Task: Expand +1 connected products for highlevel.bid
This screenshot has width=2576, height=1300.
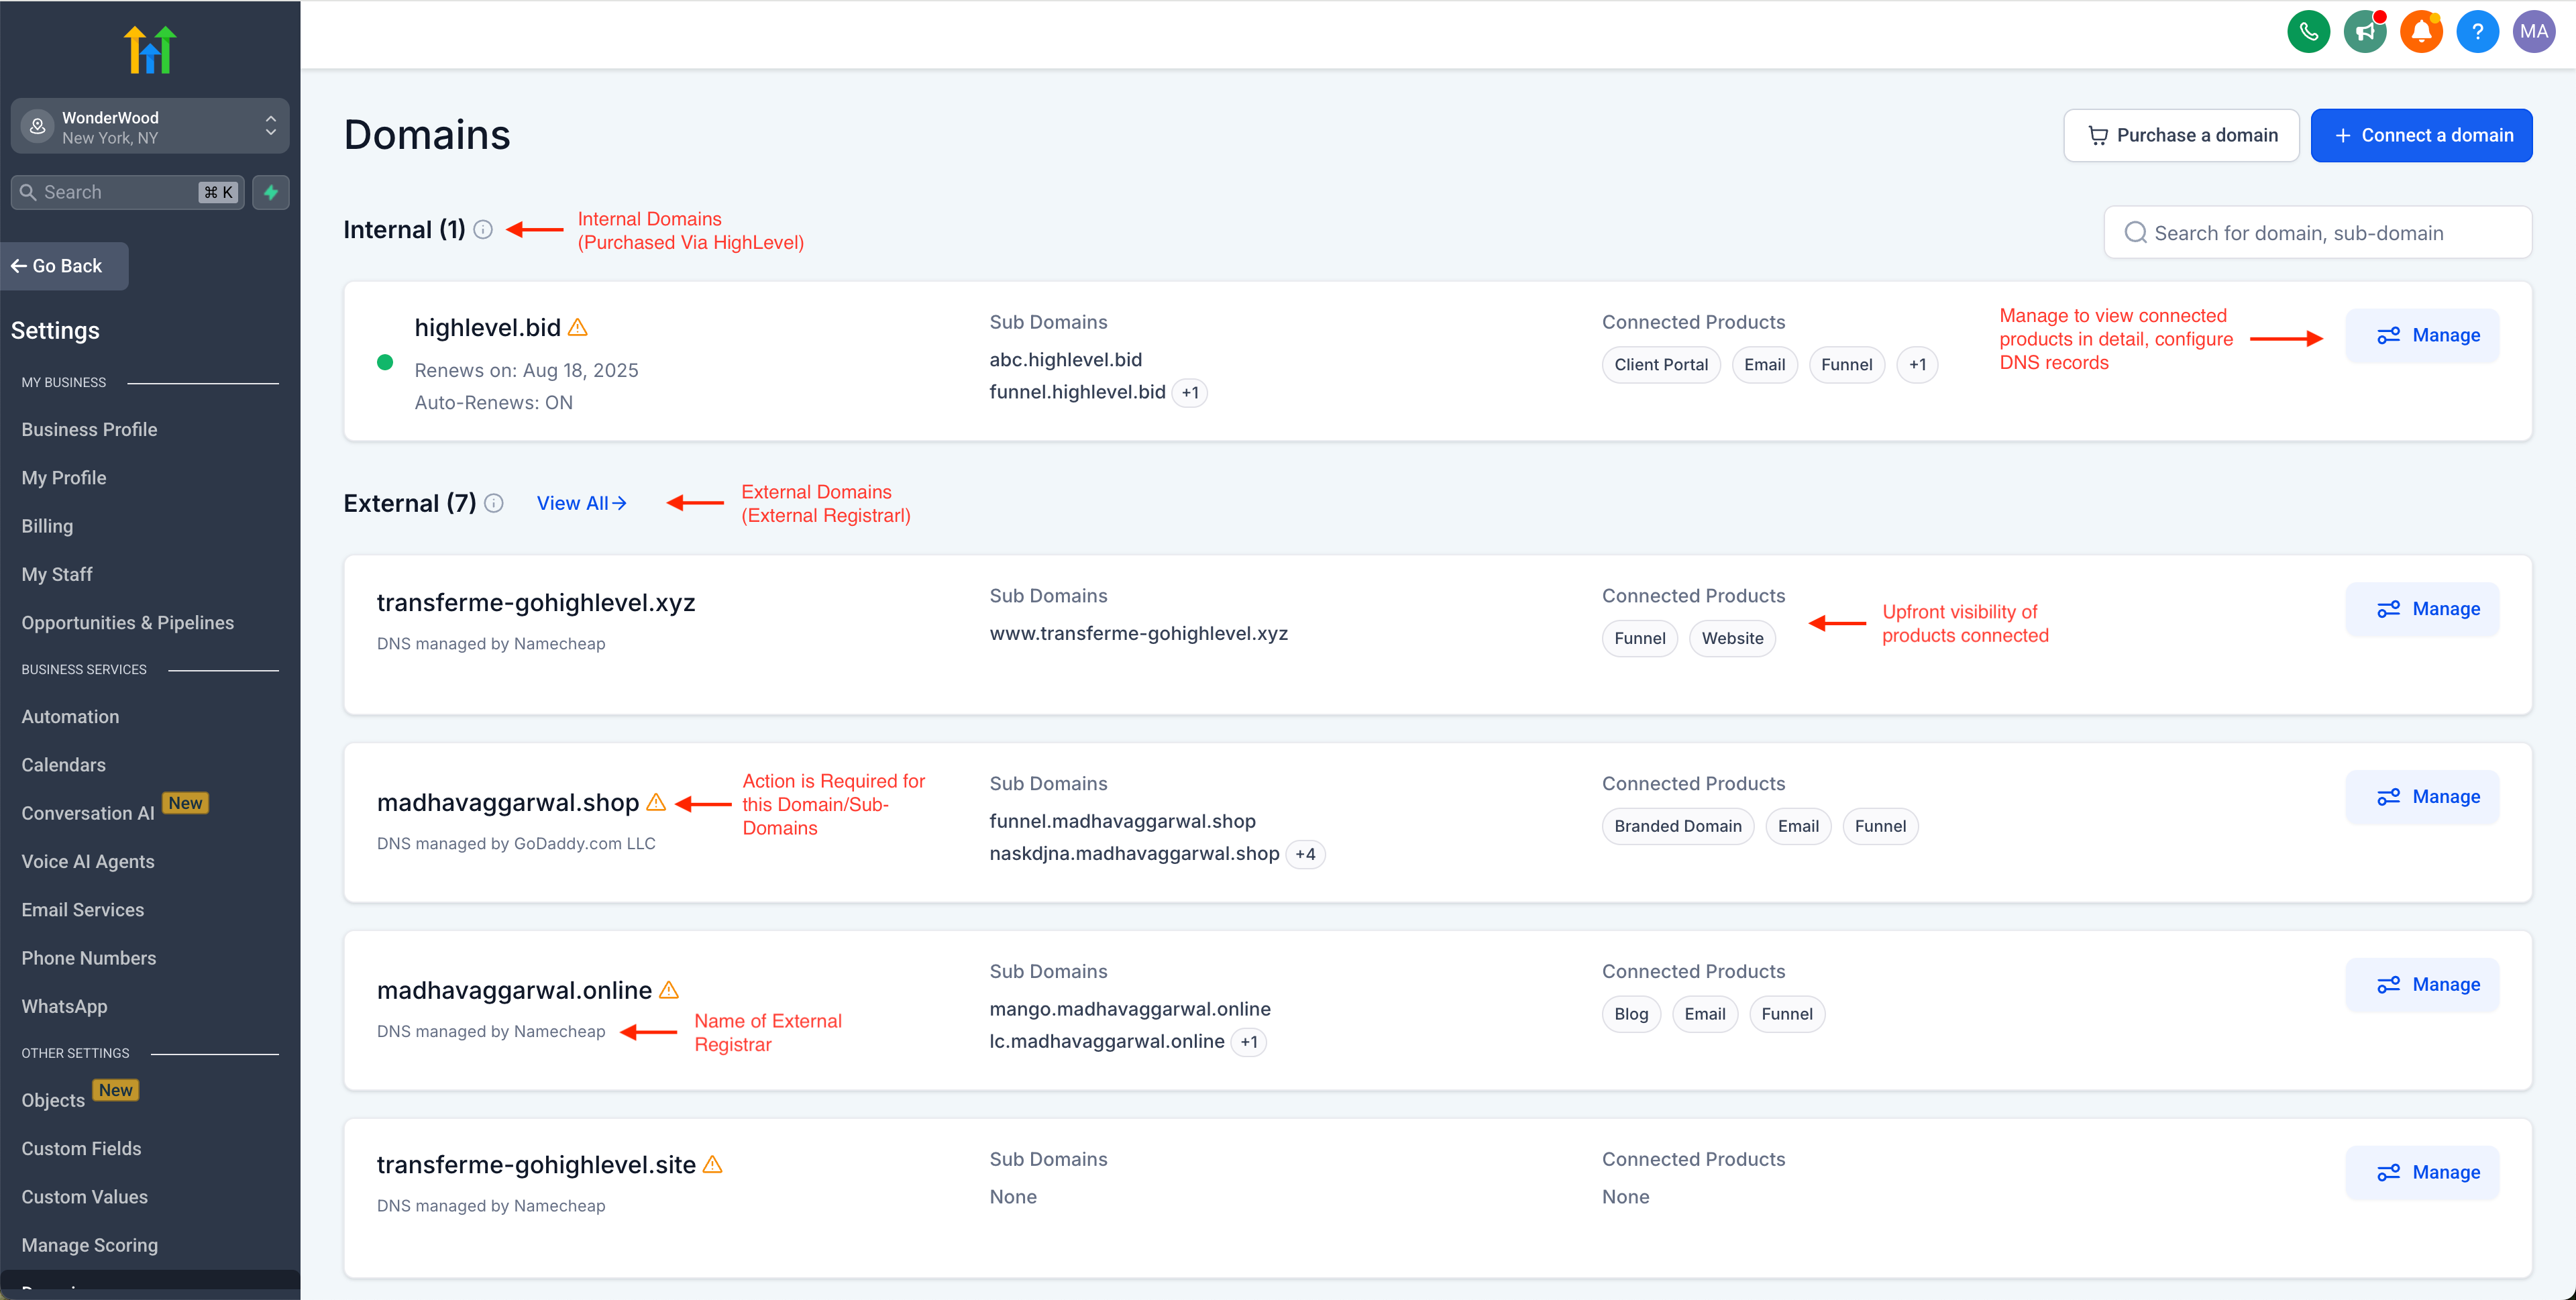Action: pos(1917,365)
